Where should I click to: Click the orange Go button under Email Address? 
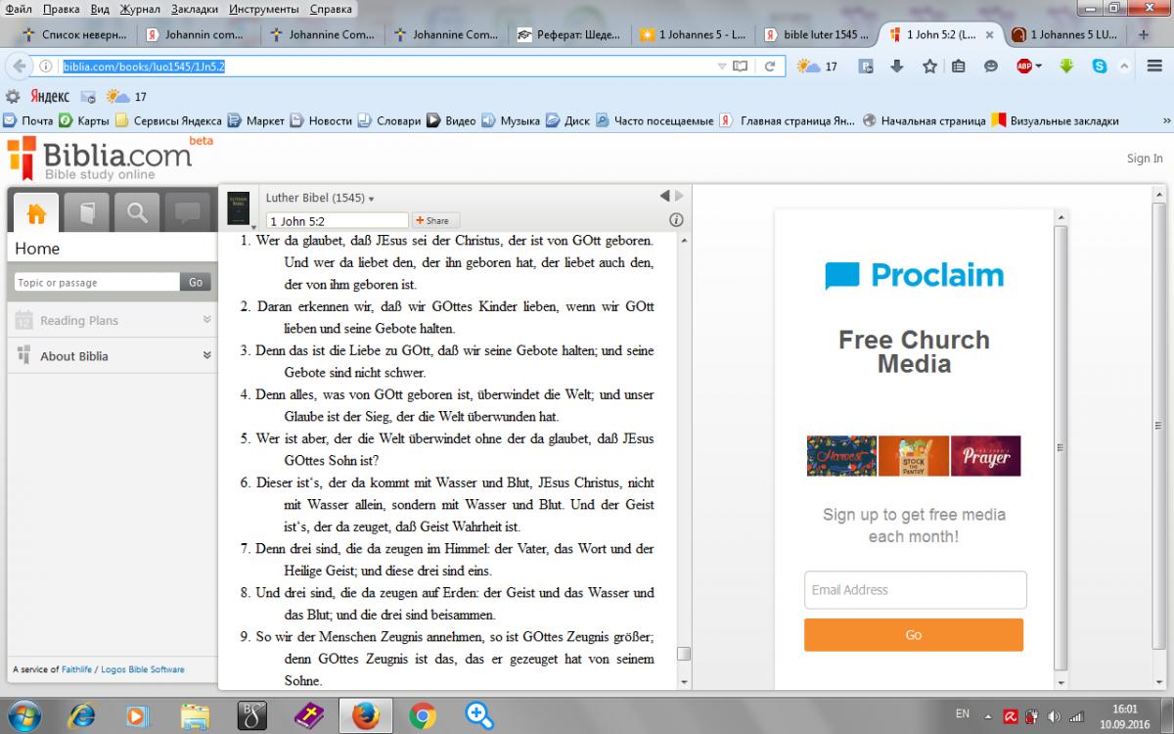pyautogui.click(x=913, y=635)
